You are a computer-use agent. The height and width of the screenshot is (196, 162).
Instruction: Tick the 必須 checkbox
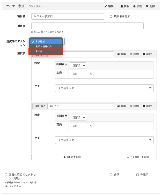click(111, 175)
